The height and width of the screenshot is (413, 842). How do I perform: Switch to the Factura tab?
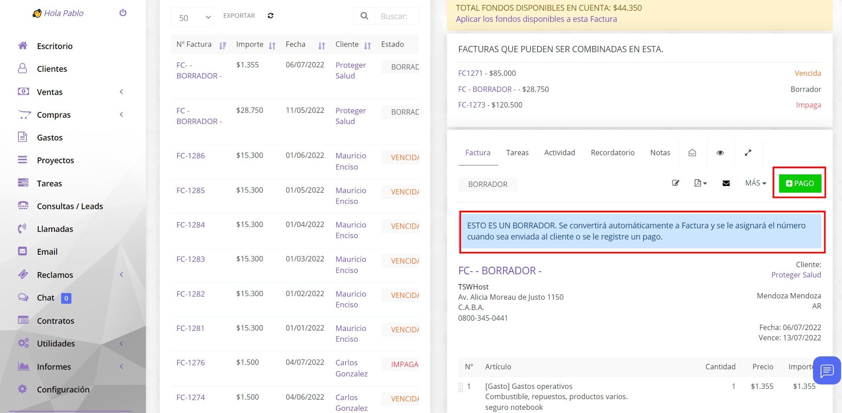pos(477,153)
